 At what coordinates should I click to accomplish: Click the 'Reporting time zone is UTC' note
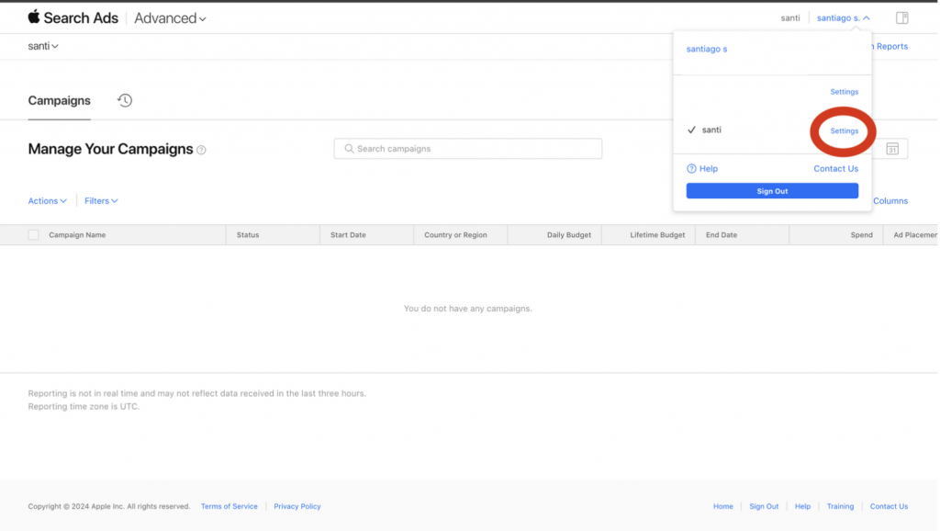pyautogui.click(x=84, y=406)
